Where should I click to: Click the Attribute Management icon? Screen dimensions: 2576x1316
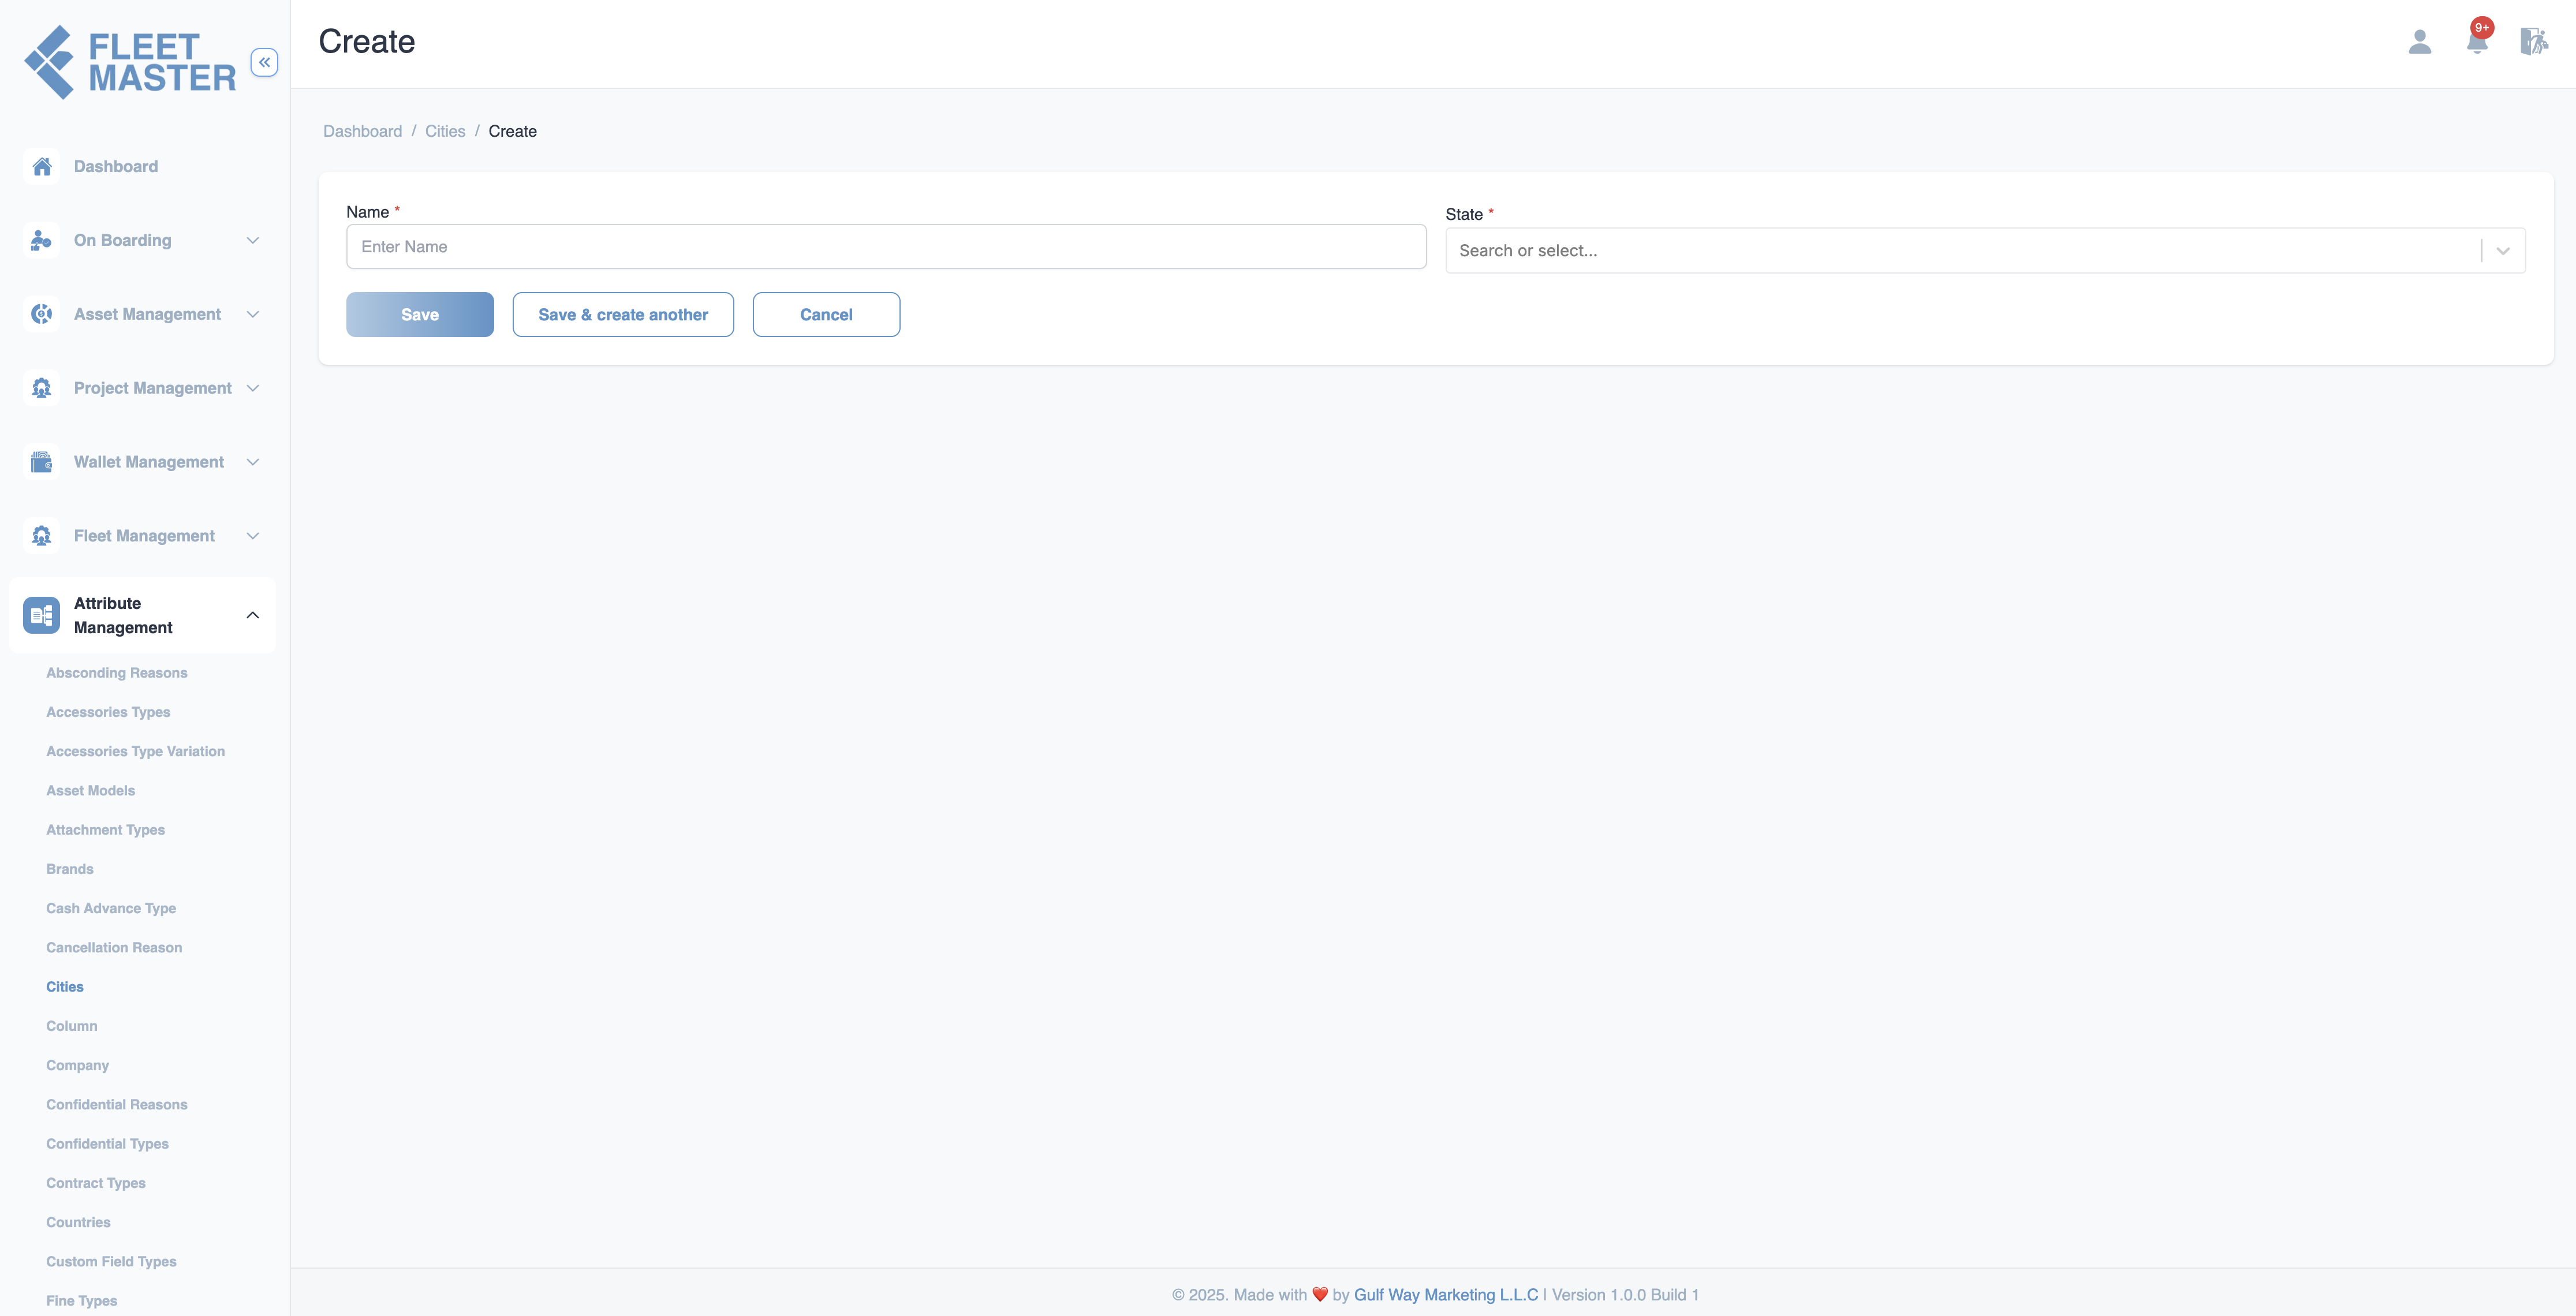(41, 615)
